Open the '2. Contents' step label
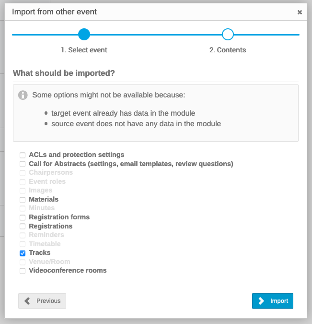The width and height of the screenshot is (312, 324). pos(228,50)
